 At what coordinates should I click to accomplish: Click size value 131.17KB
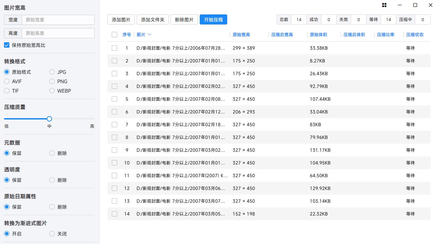[320, 150]
